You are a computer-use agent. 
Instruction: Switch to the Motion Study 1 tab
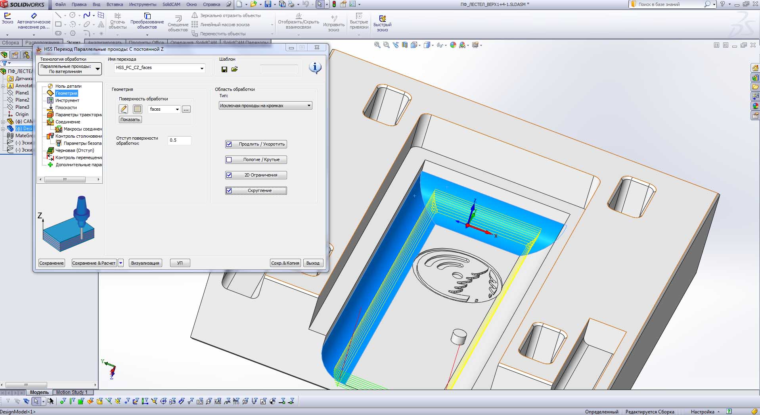pyautogui.click(x=72, y=392)
